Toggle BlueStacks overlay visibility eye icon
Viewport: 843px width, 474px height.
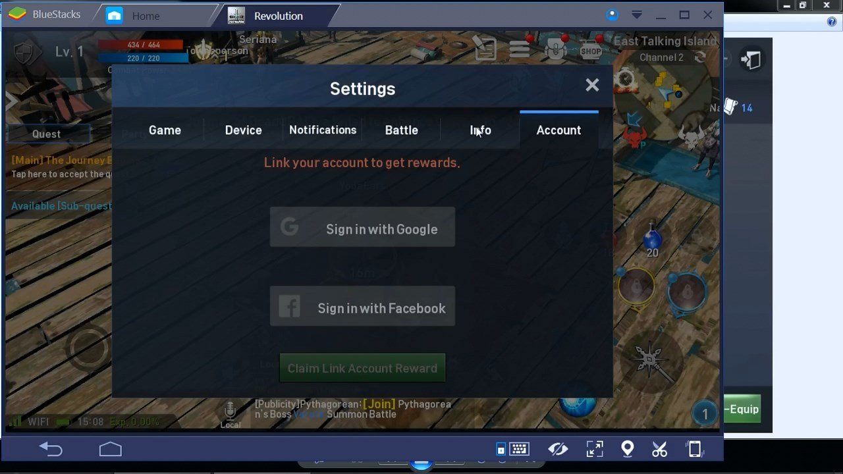558,449
